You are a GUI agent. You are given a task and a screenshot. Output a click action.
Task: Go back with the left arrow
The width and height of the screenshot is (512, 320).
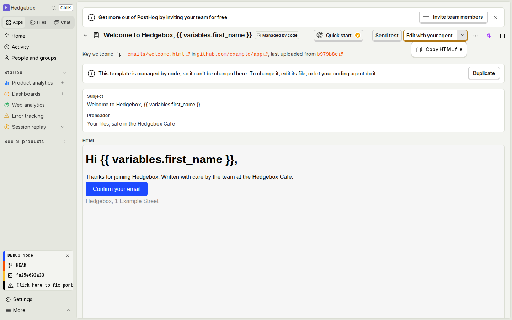[x=86, y=35]
